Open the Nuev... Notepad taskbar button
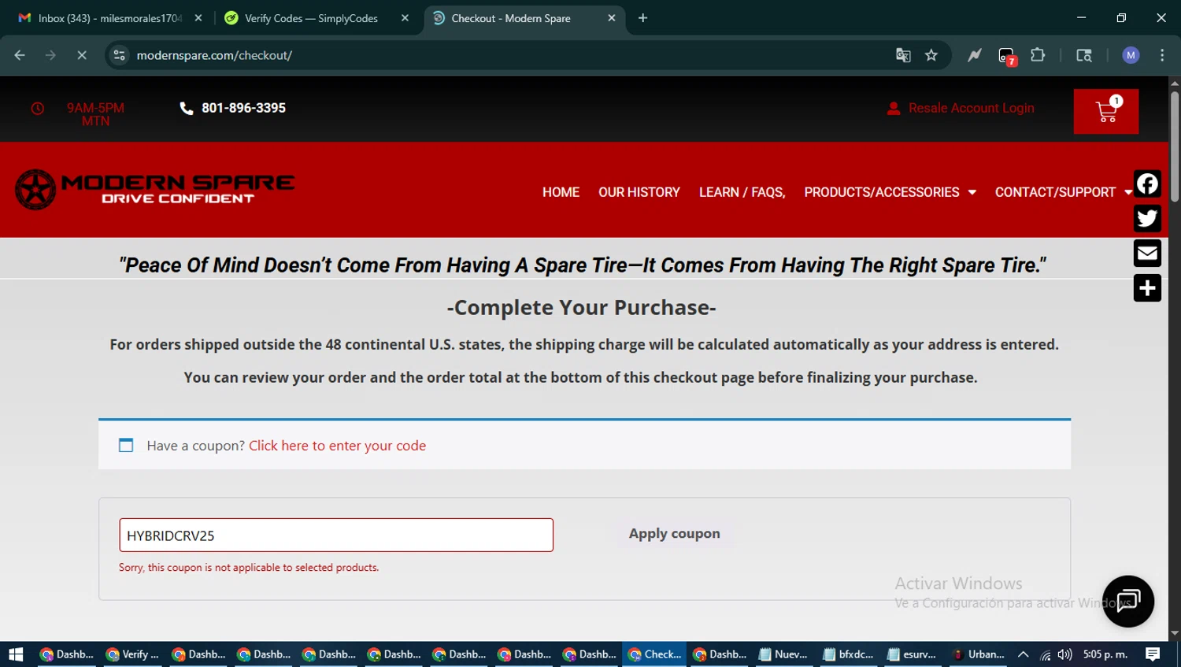This screenshot has height=667, width=1181. tap(783, 654)
